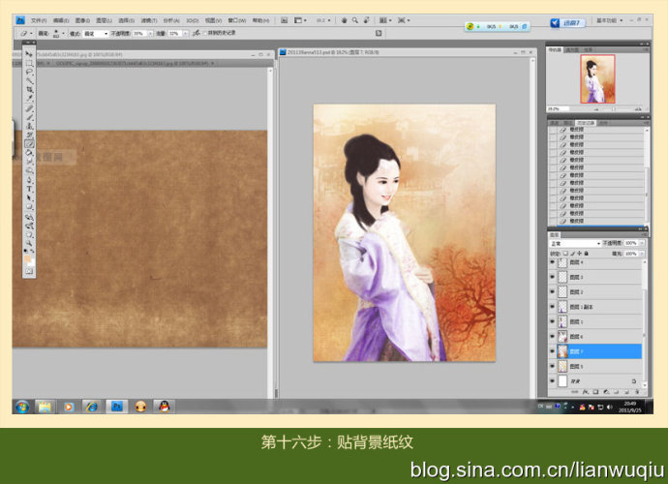668x484 pixels.
Task: Click create new layer icon
Action: [x=626, y=391]
